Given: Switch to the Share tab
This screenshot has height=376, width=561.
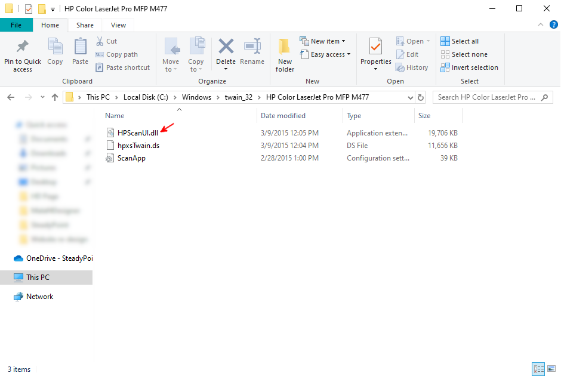Looking at the screenshot, I should coord(85,25).
